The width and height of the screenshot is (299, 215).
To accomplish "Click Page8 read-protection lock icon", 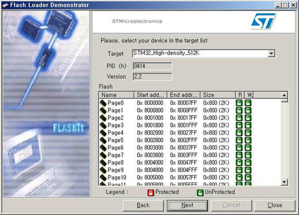I will (239, 163).
